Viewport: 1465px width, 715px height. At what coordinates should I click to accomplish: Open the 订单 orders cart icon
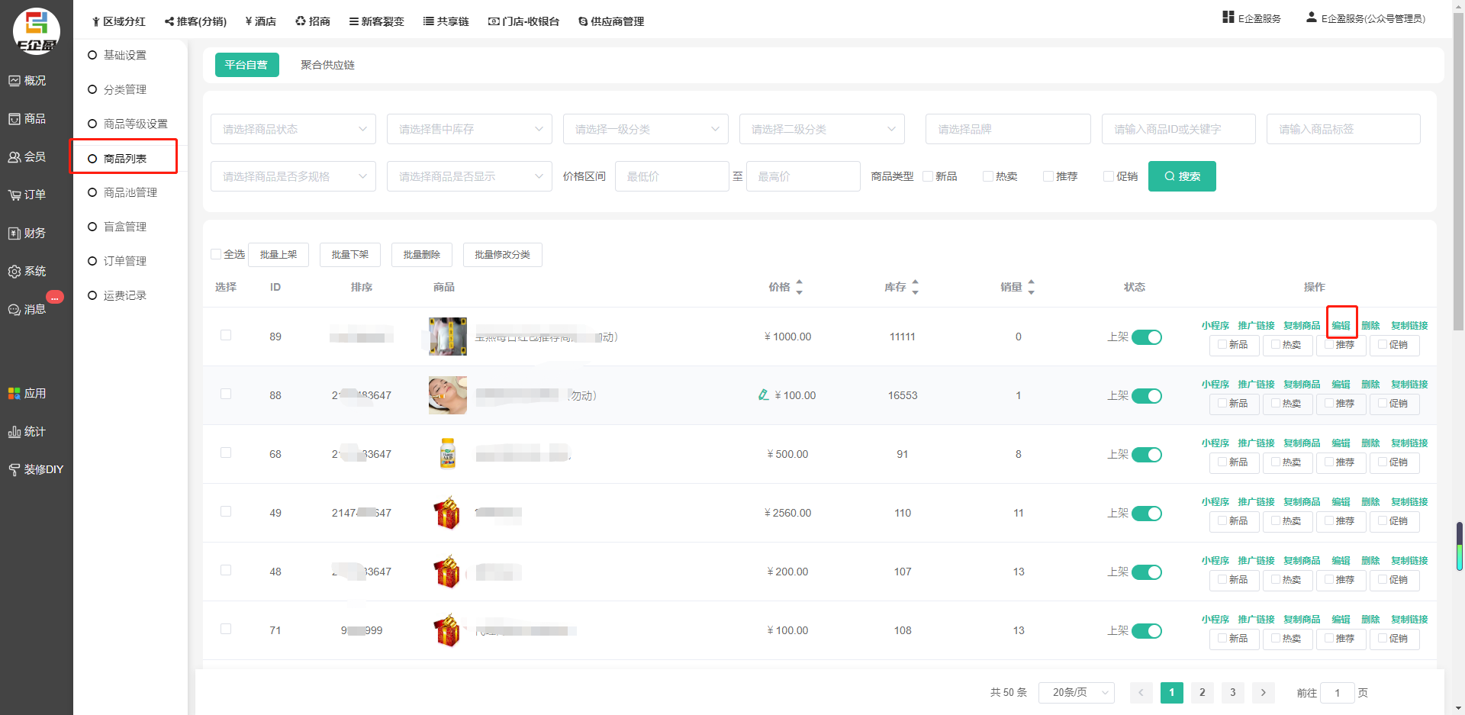click(x=14, y=195)
